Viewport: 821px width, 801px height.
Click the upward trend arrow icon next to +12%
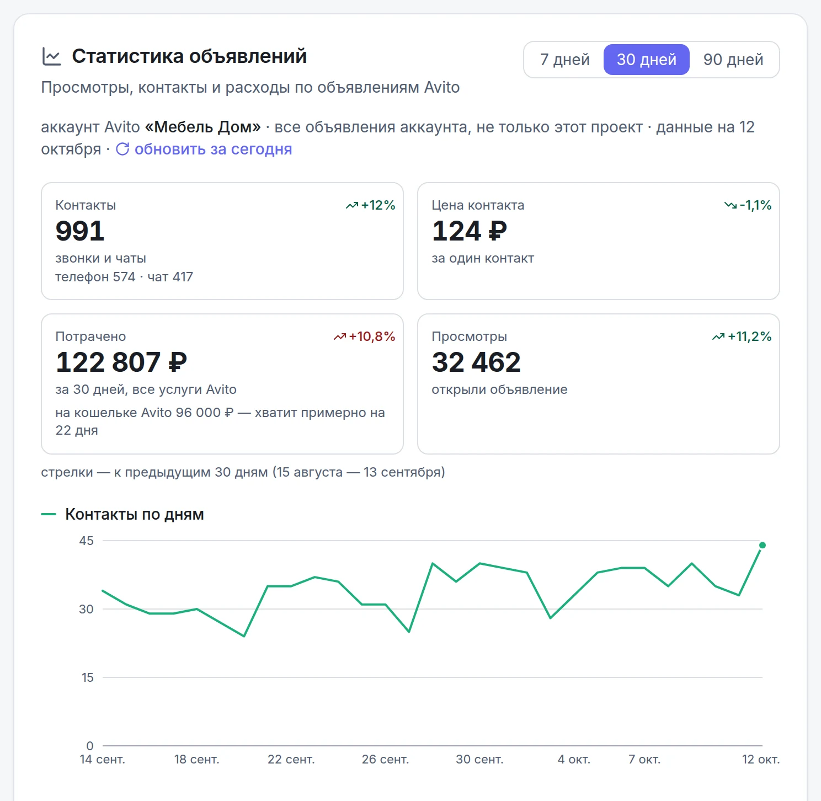click(x=352, y=205)
